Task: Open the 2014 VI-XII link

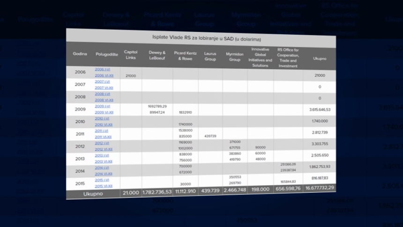Action: pyautogui.click(x=104, y=174)
